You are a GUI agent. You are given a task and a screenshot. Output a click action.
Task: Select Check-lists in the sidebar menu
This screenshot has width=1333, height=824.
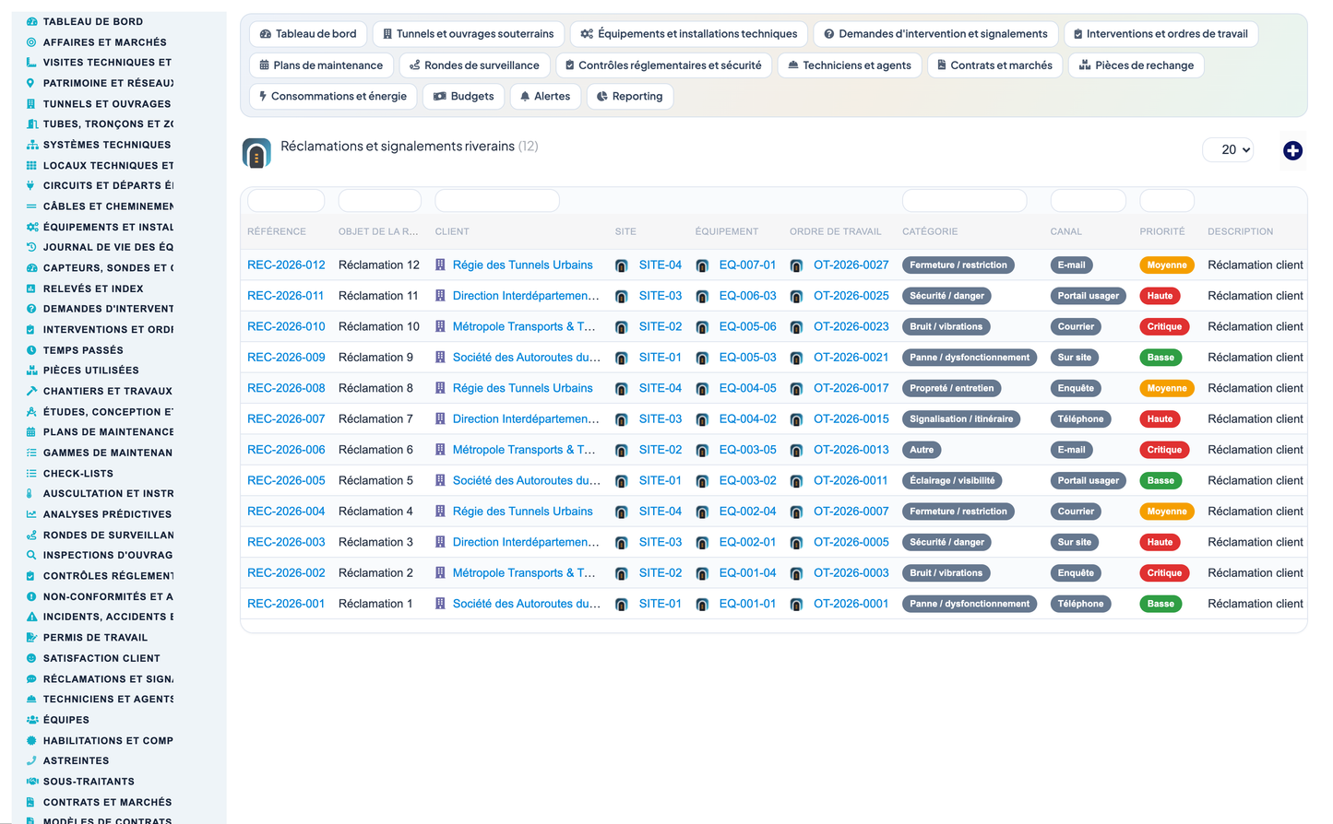tap(78, 473)
